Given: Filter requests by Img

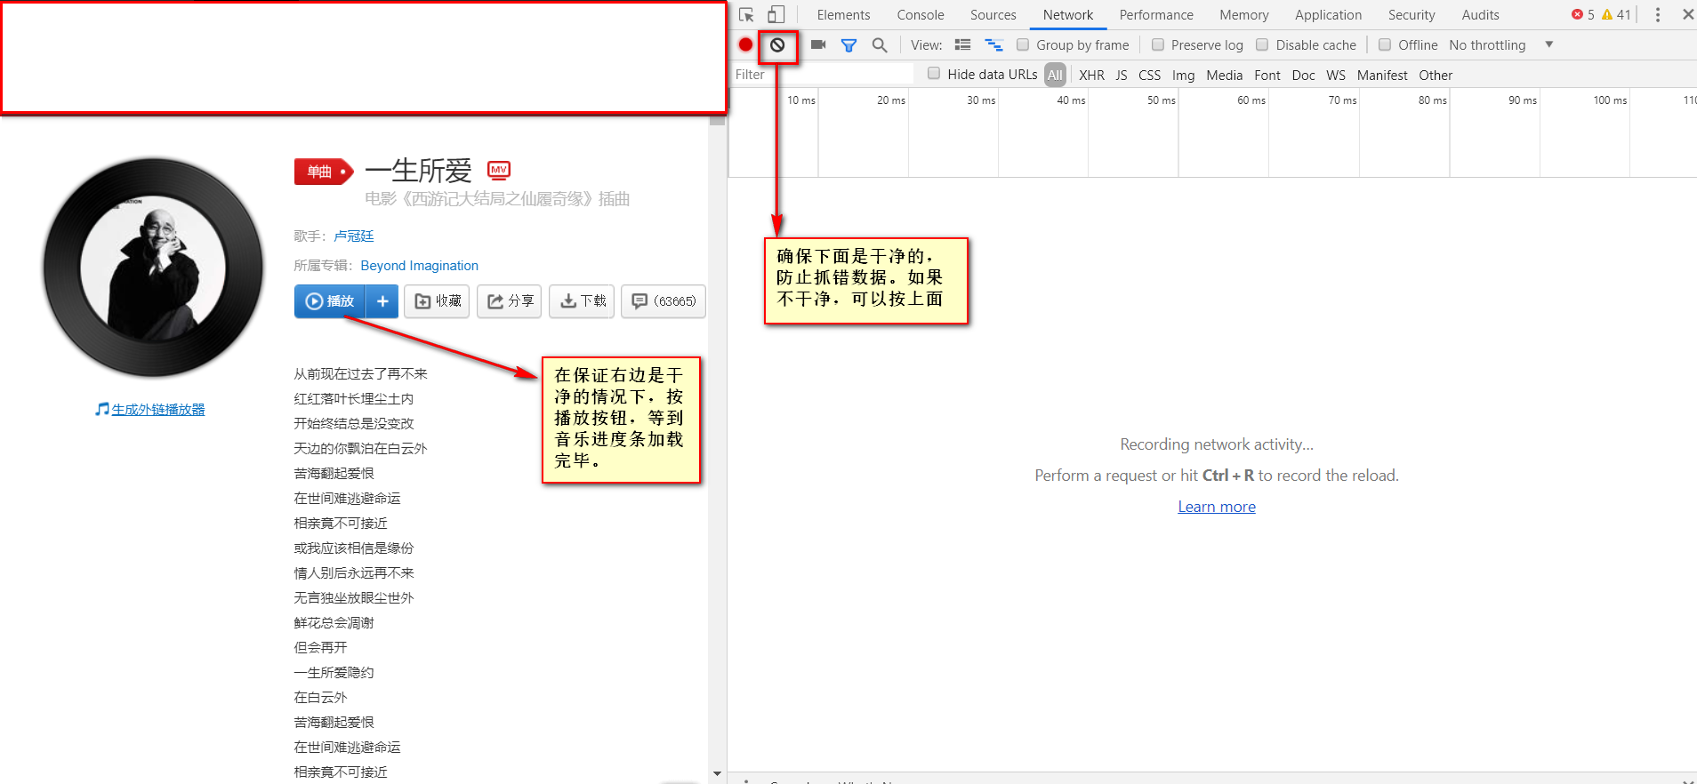Looking at the screenshot, I should [x=1183, y=76].
